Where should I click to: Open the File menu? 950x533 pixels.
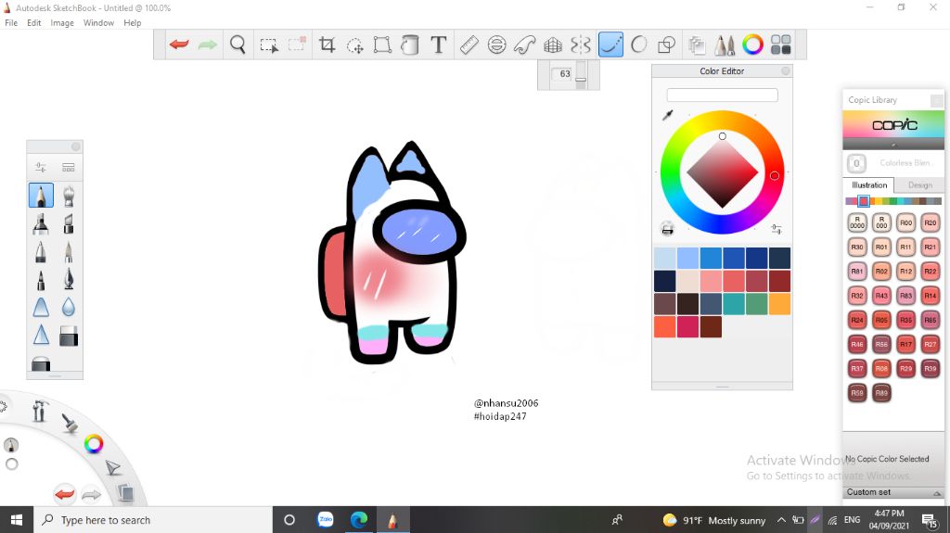click(11, 23)
